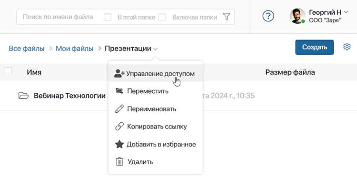This screenshot has height=176, width=357.
Task: Click the blue Создать button
Action: pos(315,47)
